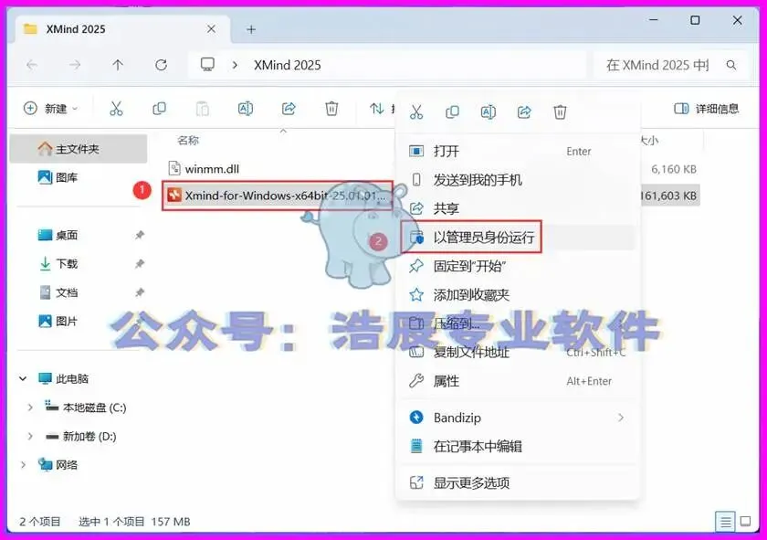Screen dimensions: 767x540
Task: Click the Sort icon in the Explorer toolbar
Action: click(376, 108)
